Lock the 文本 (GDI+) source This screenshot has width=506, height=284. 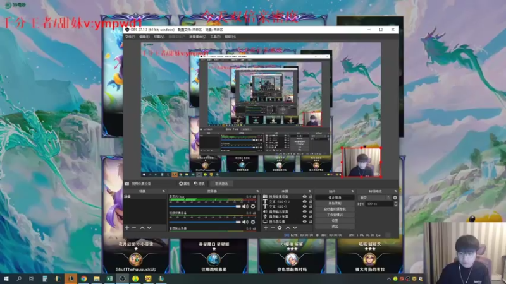[x=311, y=206]
